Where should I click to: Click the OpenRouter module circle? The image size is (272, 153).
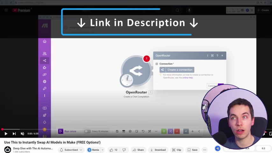(136, 70)
